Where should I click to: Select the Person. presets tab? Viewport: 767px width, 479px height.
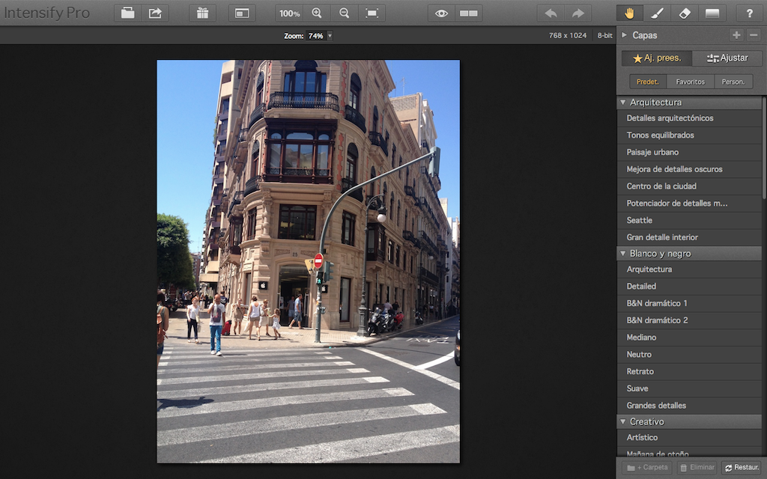[x=733, y=82]
